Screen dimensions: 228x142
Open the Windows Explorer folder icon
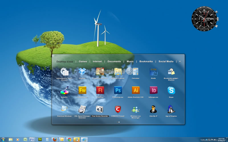coord(118,72)
